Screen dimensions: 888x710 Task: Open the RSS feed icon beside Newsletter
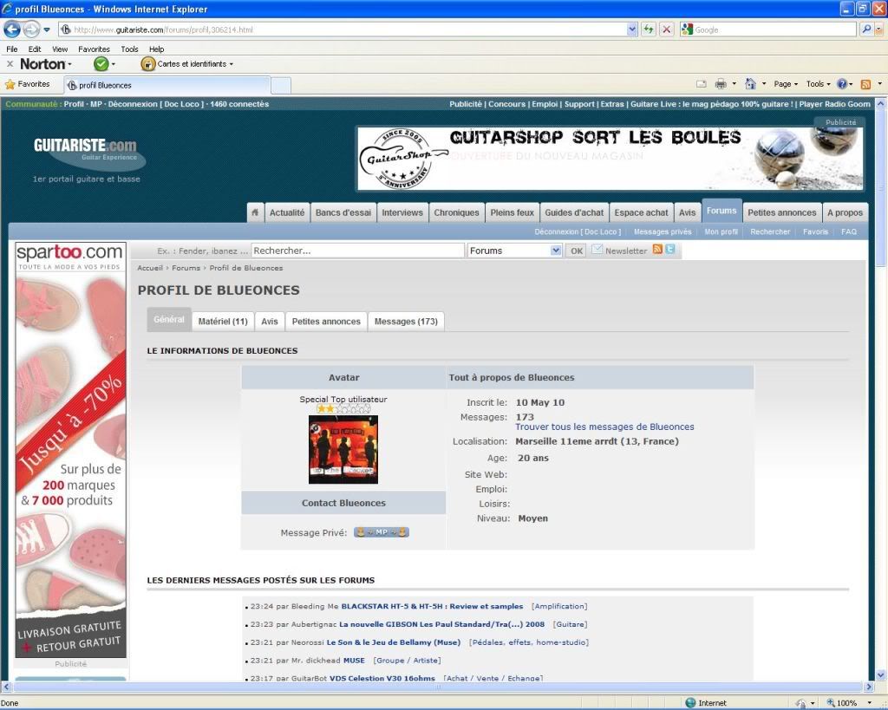tap(657, 250)
